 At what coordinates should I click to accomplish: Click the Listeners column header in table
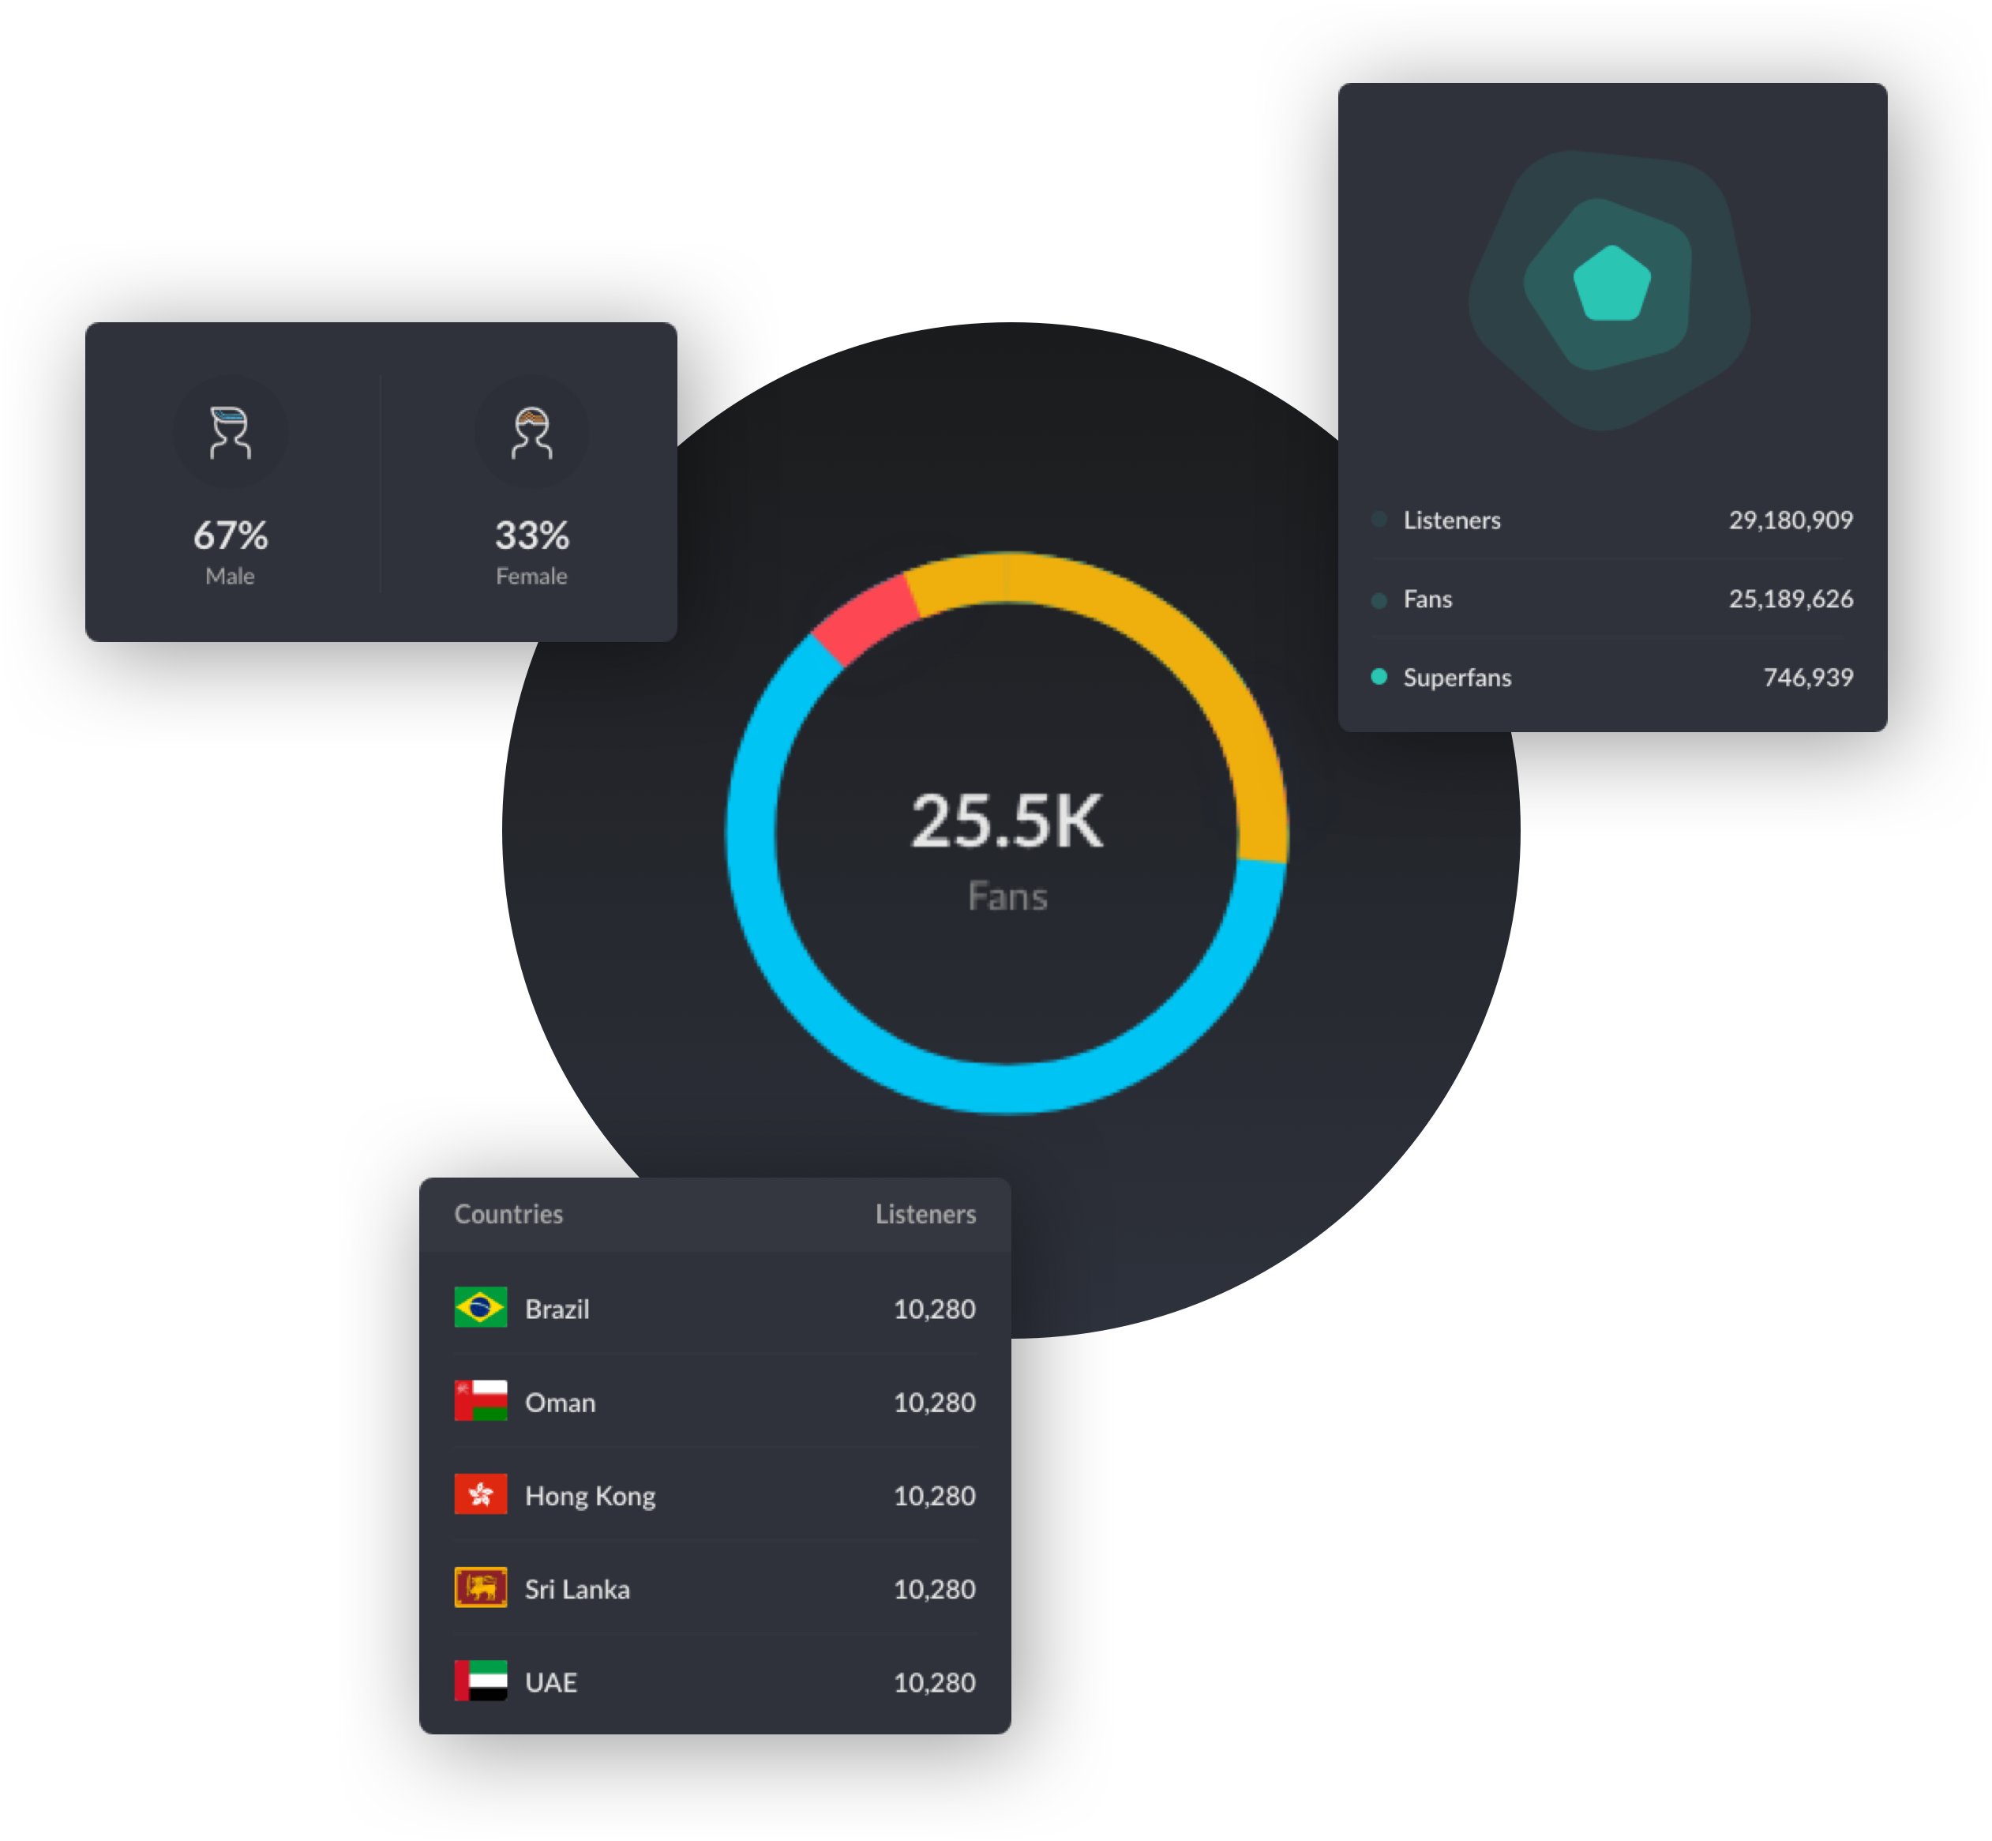pyautogui.click(x=925, y=1215)
